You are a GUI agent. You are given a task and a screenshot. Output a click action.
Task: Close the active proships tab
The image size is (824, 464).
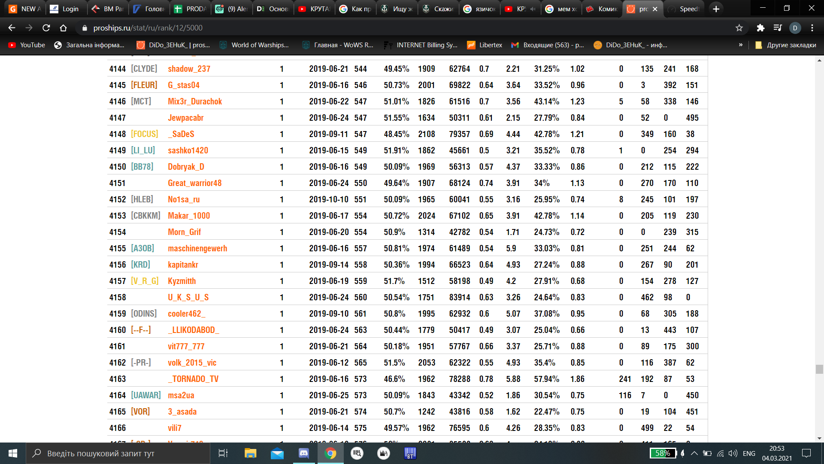click(655, 9)
